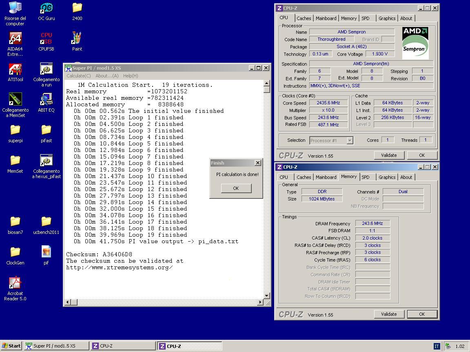The height and width of the screenshot is (352, 470).
Task: Expand Processor #1 selection dropdown
Action: pyautogui.click(x=350, y=141)
